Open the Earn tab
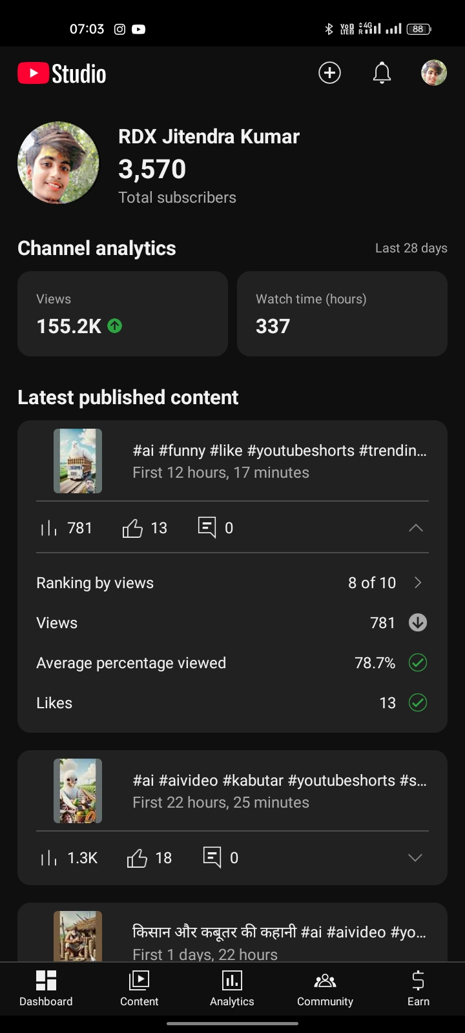 (x=418, y=988)
